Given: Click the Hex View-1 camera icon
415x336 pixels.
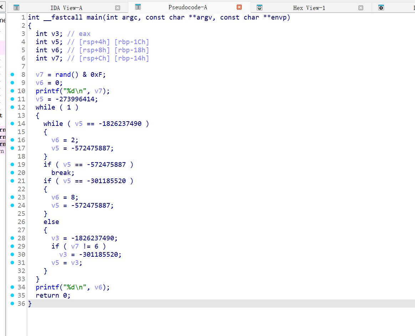Looking at the screenshot, I should pyautogui.click(x=260, y=7).
